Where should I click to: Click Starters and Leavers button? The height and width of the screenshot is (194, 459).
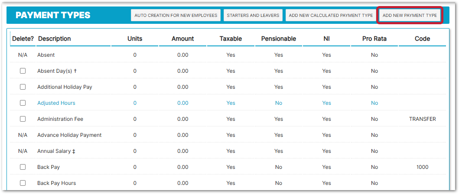pos(253,15)
